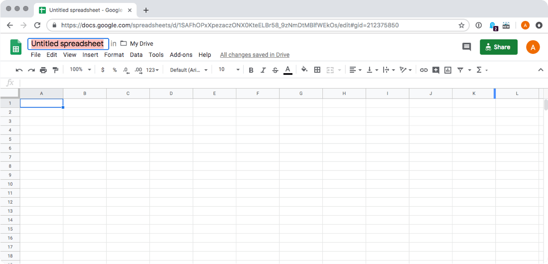Viewport: 548px width, 264px height.
Task: Open the File menu
Action: pyautogui.click(x=36, y=55)
